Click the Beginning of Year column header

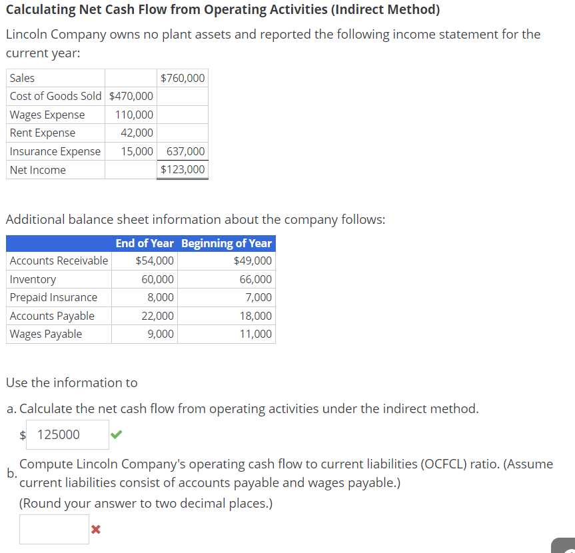[227, 243]
